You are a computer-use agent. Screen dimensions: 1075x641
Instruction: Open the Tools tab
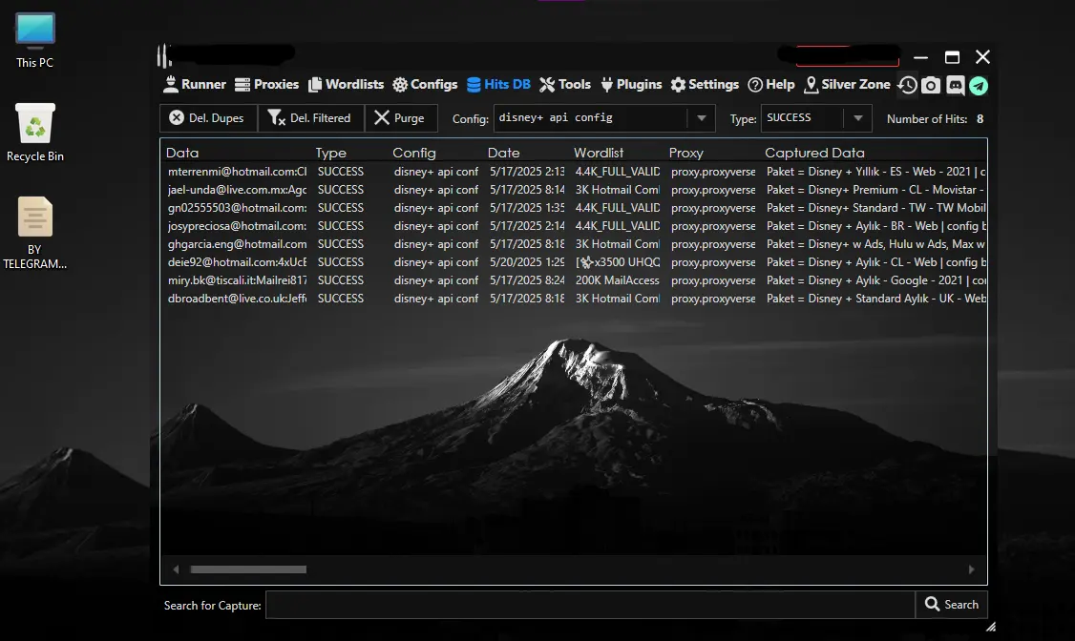565,84
